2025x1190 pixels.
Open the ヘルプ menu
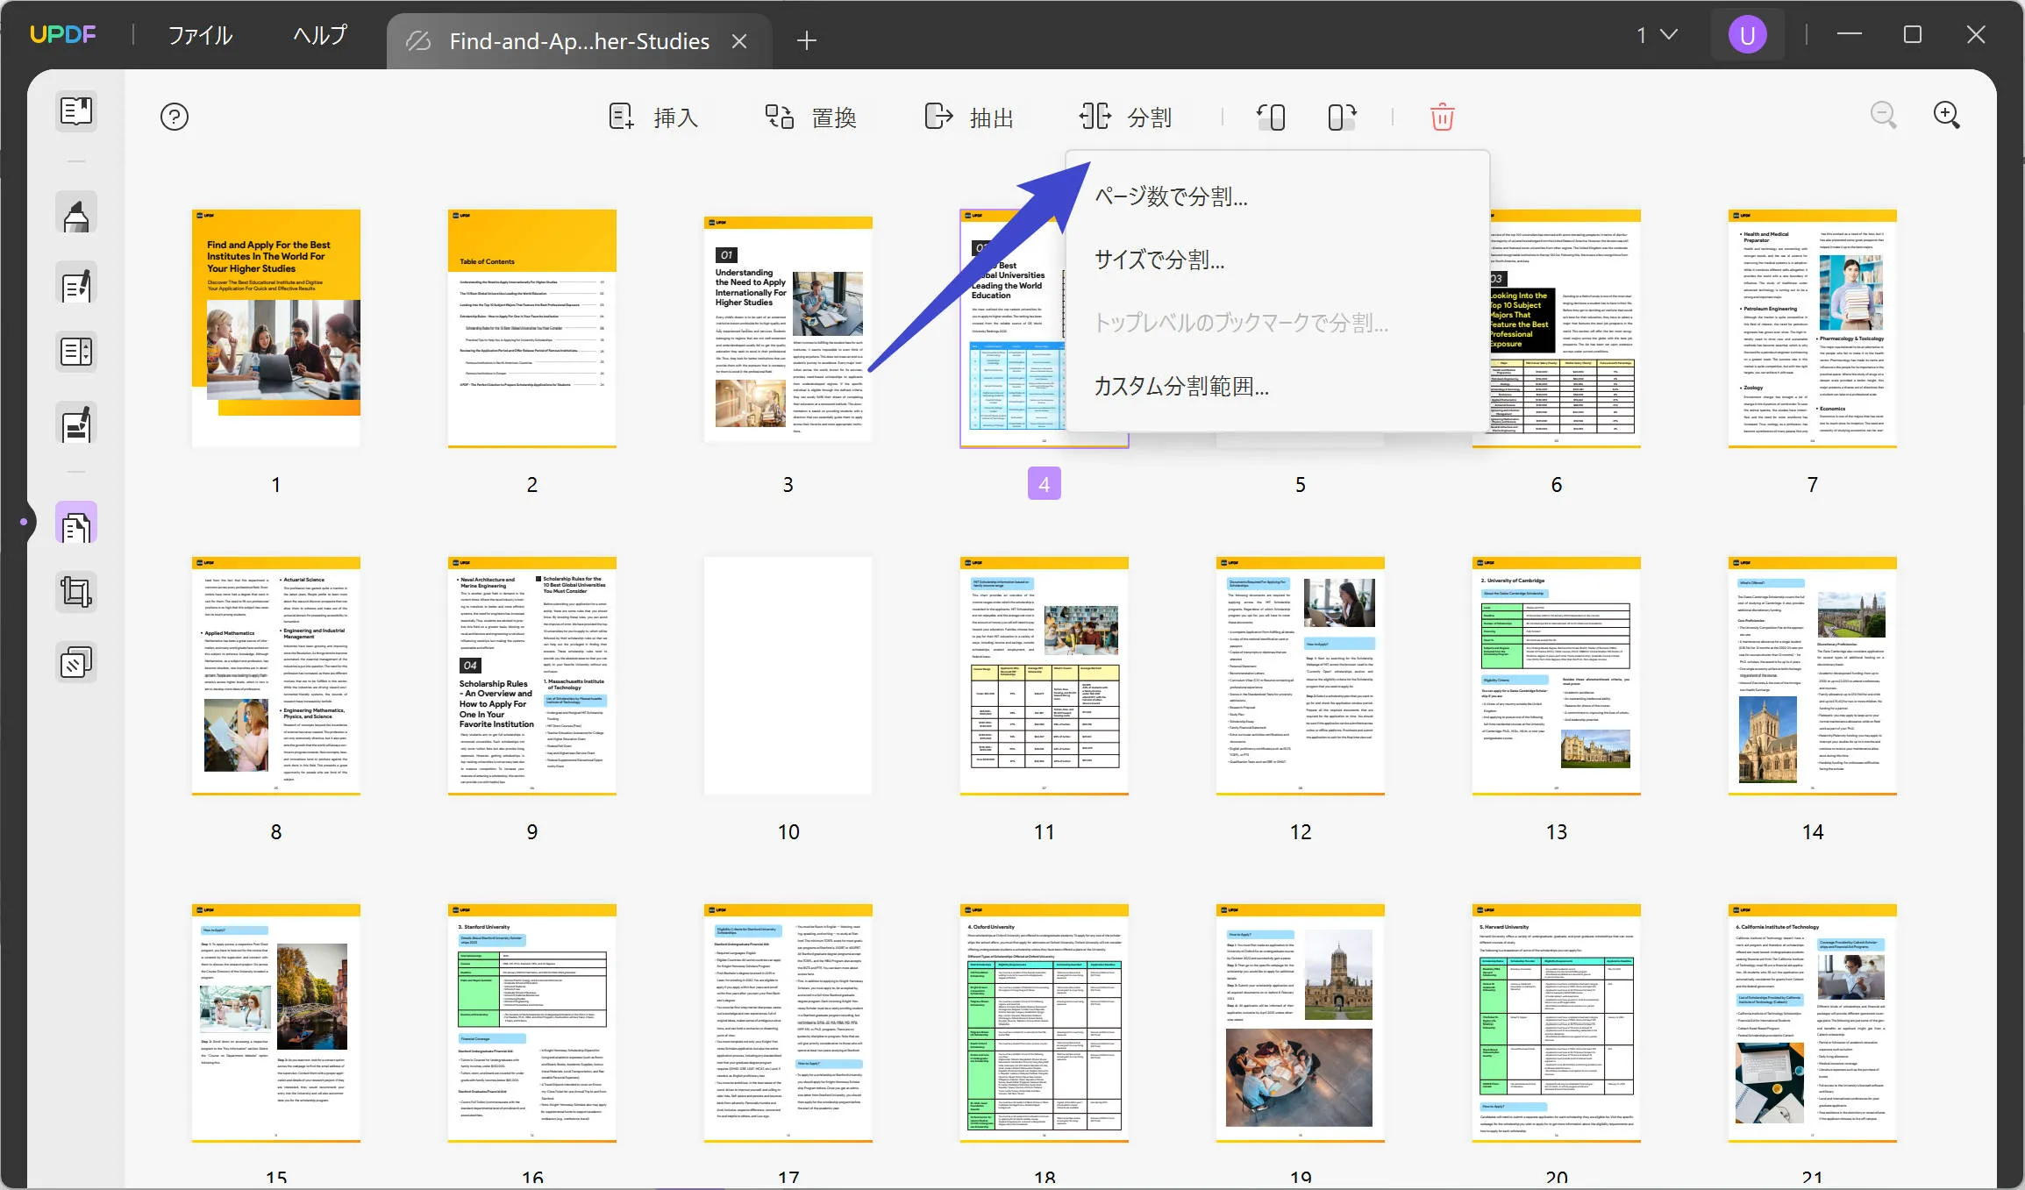coord(320,35)
